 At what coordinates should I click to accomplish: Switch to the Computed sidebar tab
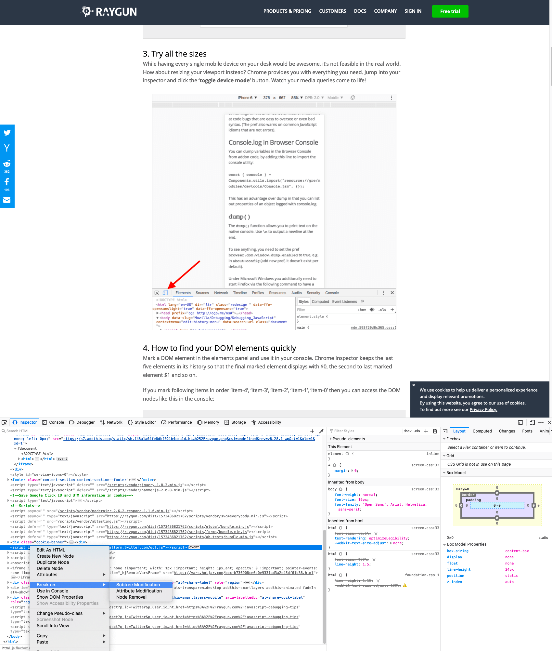click(482, 431)
